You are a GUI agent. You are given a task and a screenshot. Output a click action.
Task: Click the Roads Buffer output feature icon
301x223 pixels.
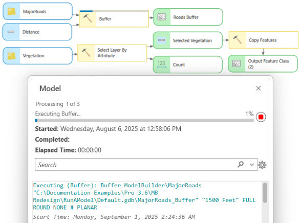[x=162, y=17]
